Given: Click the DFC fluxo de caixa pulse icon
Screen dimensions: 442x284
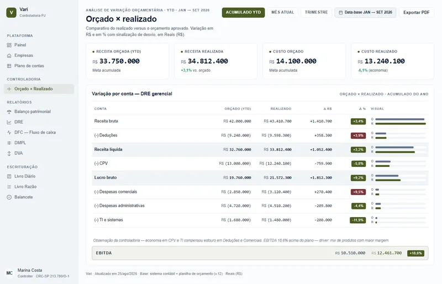Looking at the screenshot, I should [x=9, y=133].
